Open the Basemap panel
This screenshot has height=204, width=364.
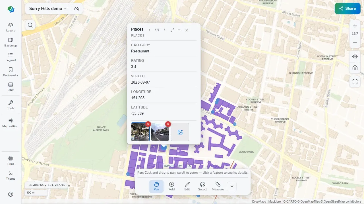11,42
